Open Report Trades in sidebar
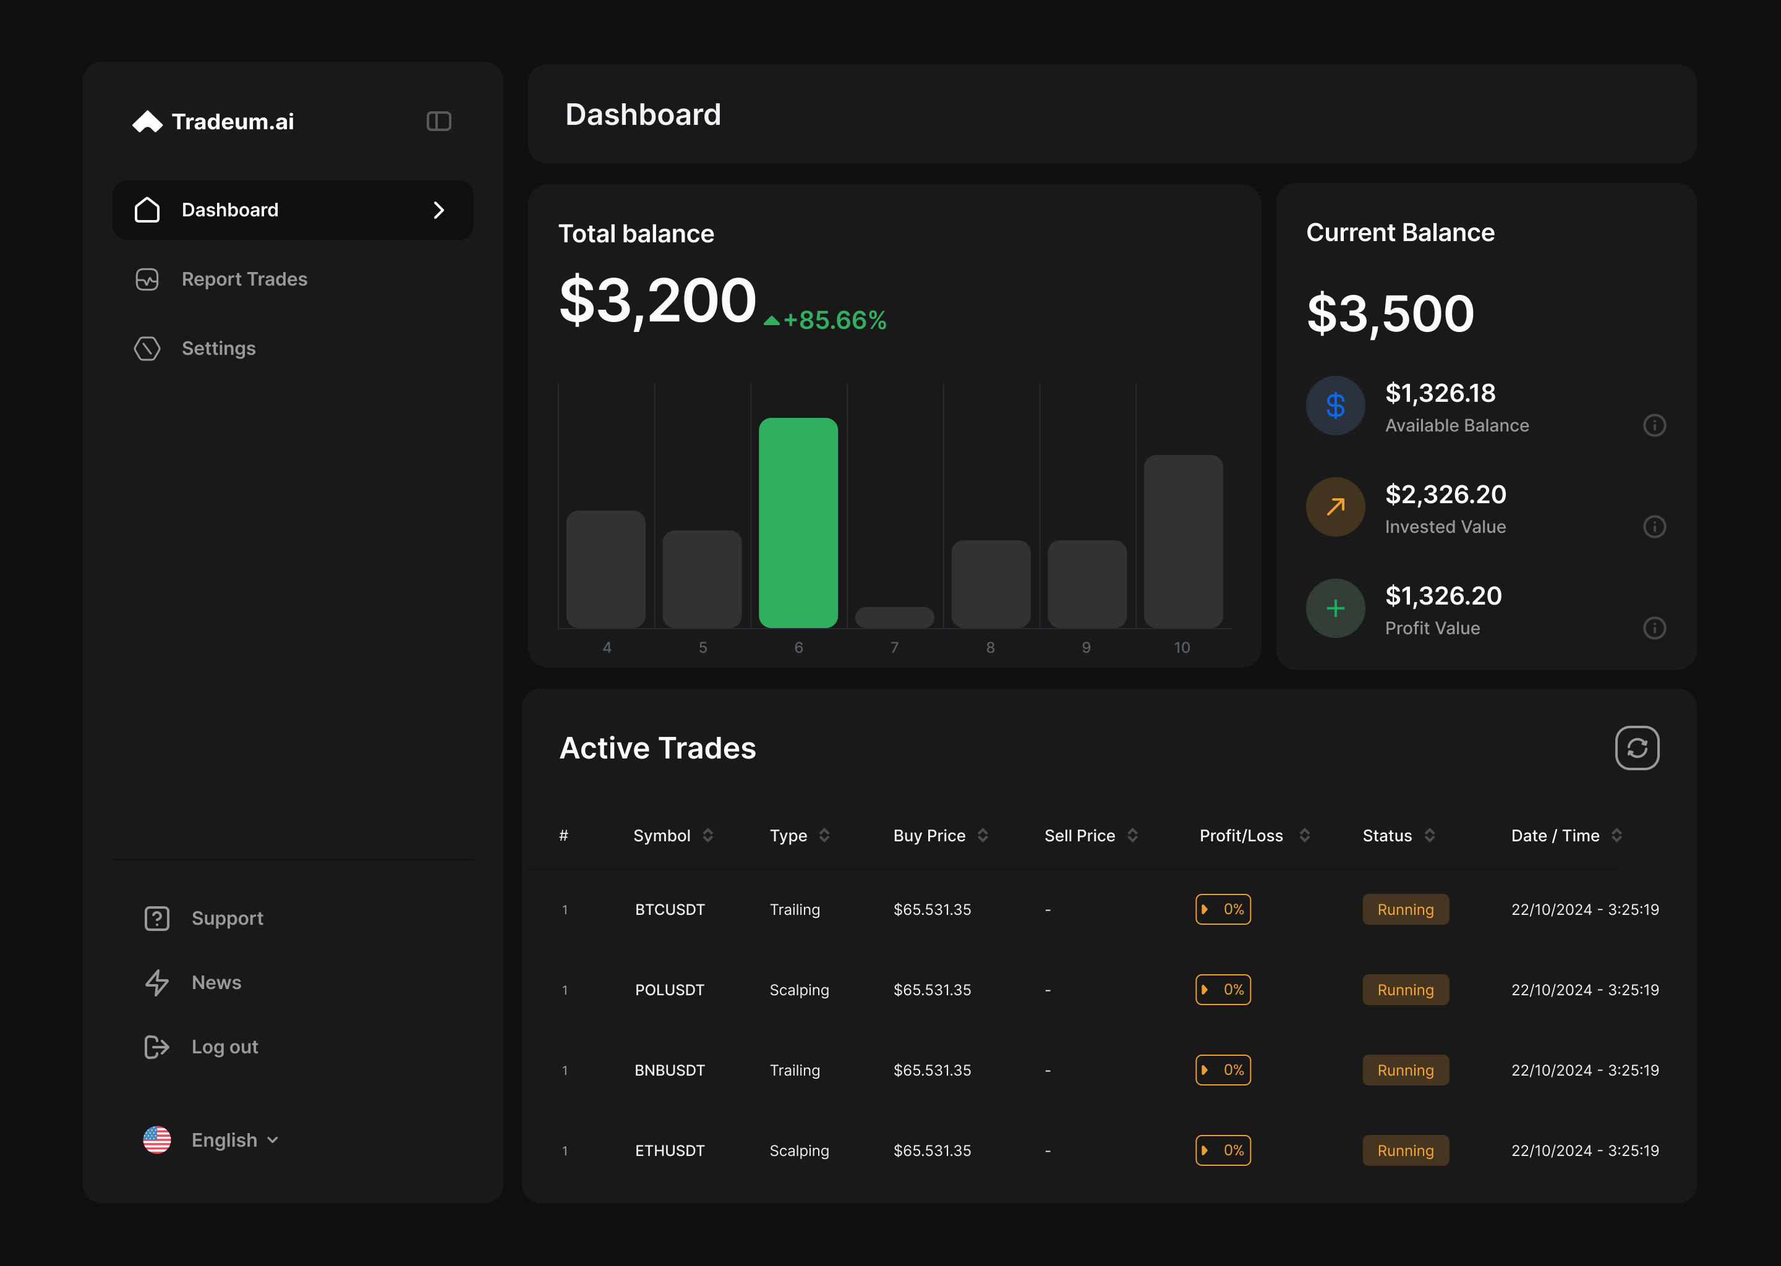The height and width of the screenshot is (1266, 1781). (x=243, y=279)
